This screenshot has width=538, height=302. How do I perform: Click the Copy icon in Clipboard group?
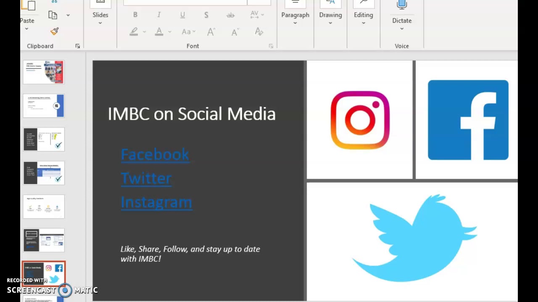click(53, 15)
